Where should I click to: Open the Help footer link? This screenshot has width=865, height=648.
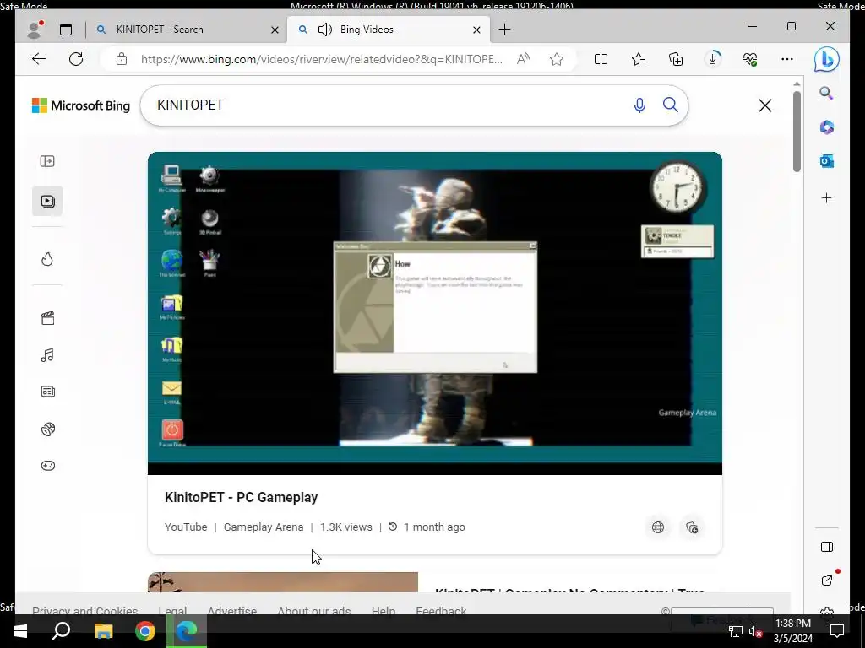pos(384,611)
